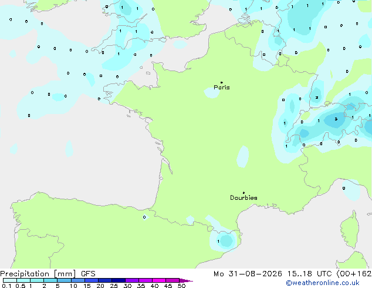Viewport: 372px width, 288px height.
Task: Click the Paris city label
Action: coord(222,88)
